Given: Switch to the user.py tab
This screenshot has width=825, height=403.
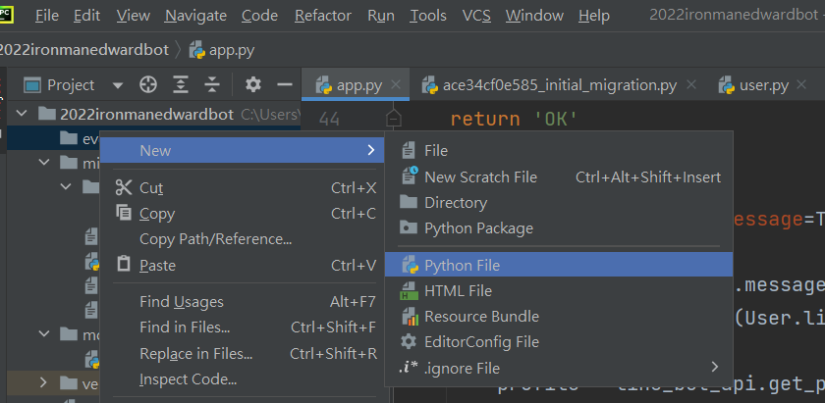Looking at the screenshot, I should [754, 85].
